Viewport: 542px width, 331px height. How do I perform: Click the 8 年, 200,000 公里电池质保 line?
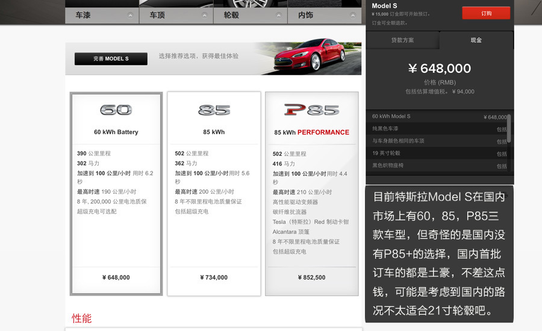(x=111, y=202)
